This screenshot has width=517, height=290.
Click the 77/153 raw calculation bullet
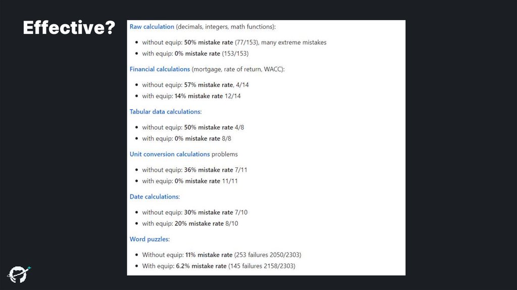(234, 42)
